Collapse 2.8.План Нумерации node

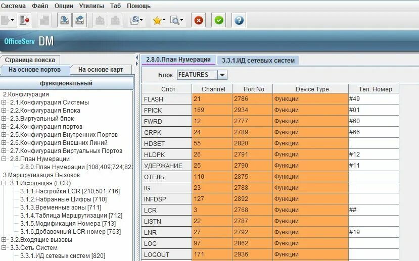pyautogui.click(x=4, y=159)
